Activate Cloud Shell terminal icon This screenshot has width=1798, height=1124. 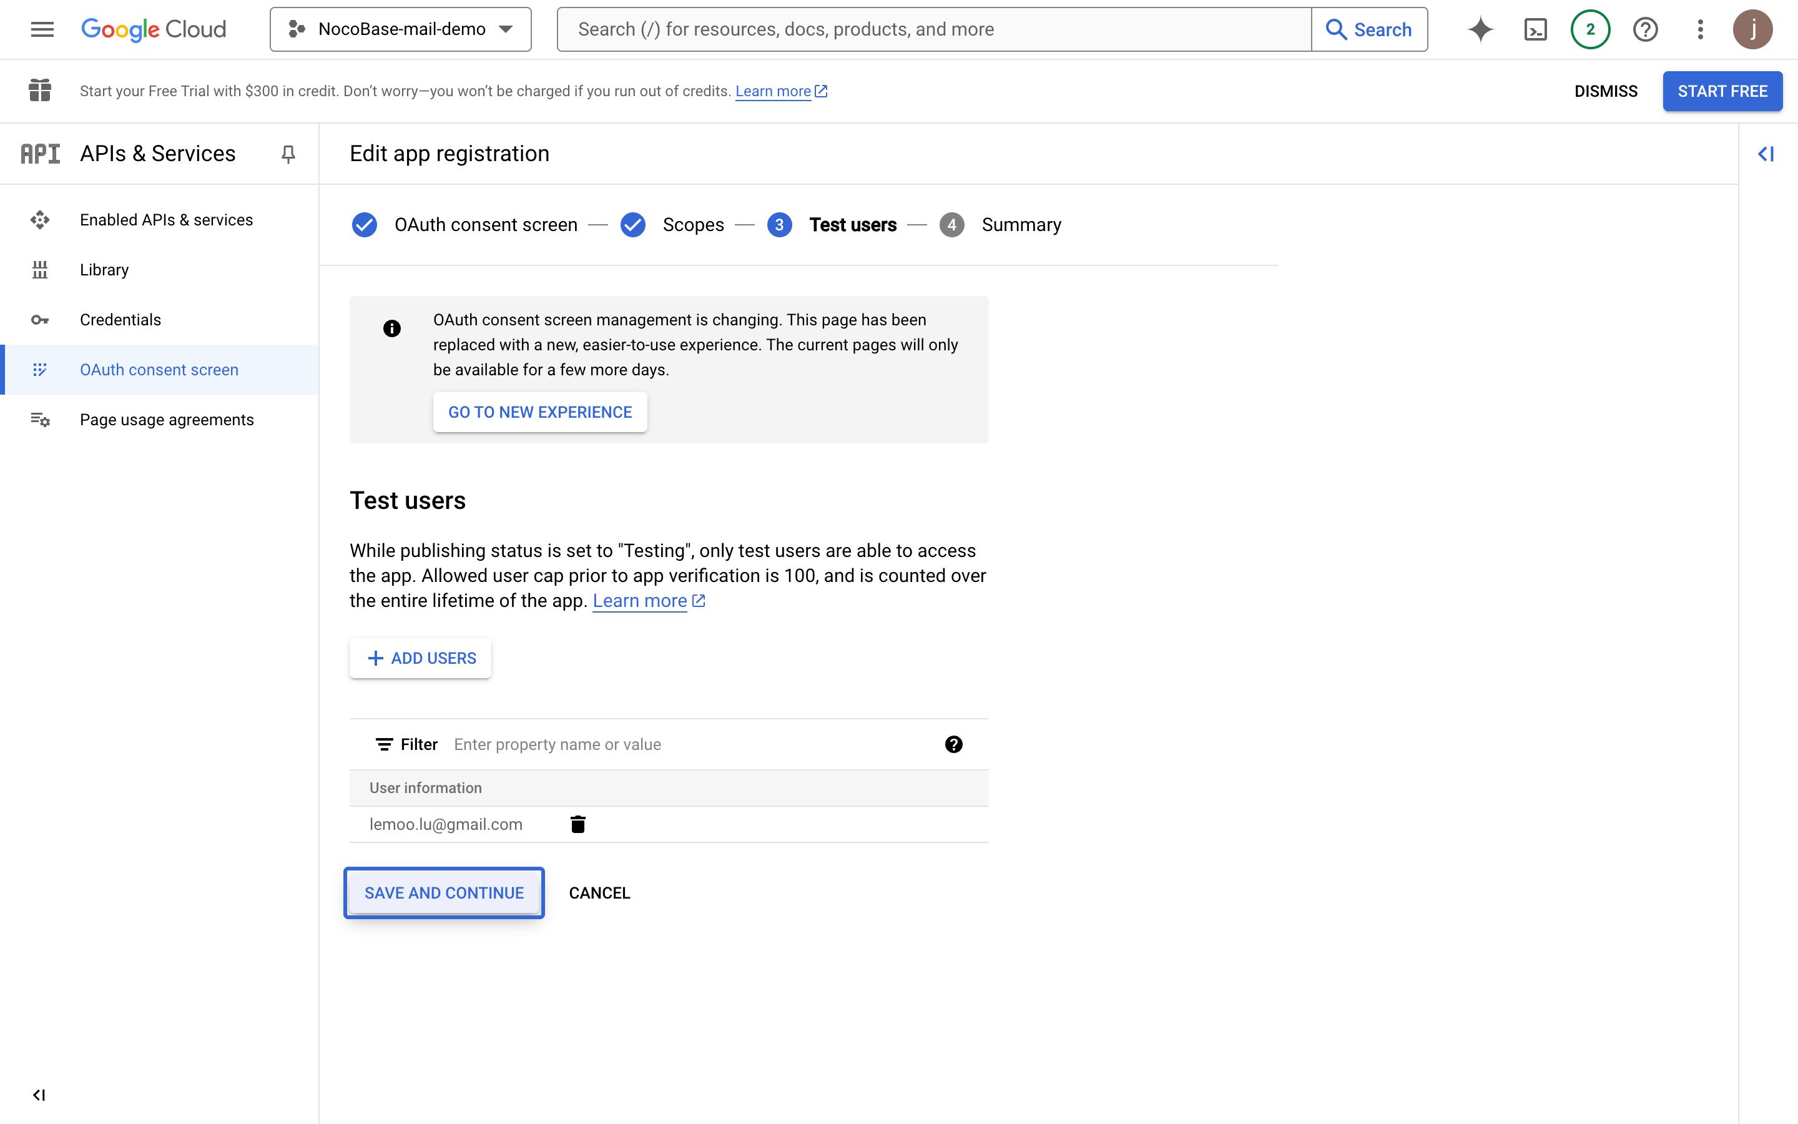(x=1535, y=29)
